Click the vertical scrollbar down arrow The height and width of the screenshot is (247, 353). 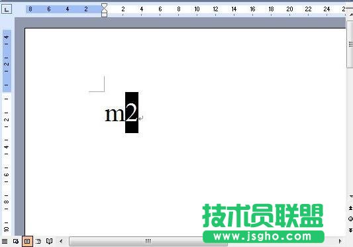pos(350,197)
